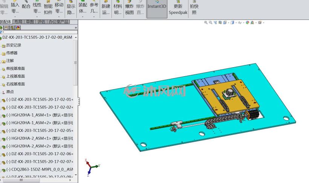Open the Apply Scene dropdown arrow
The height and width of the screenshot is (183, 309).
pyautogui.click(x=256, y=23)
